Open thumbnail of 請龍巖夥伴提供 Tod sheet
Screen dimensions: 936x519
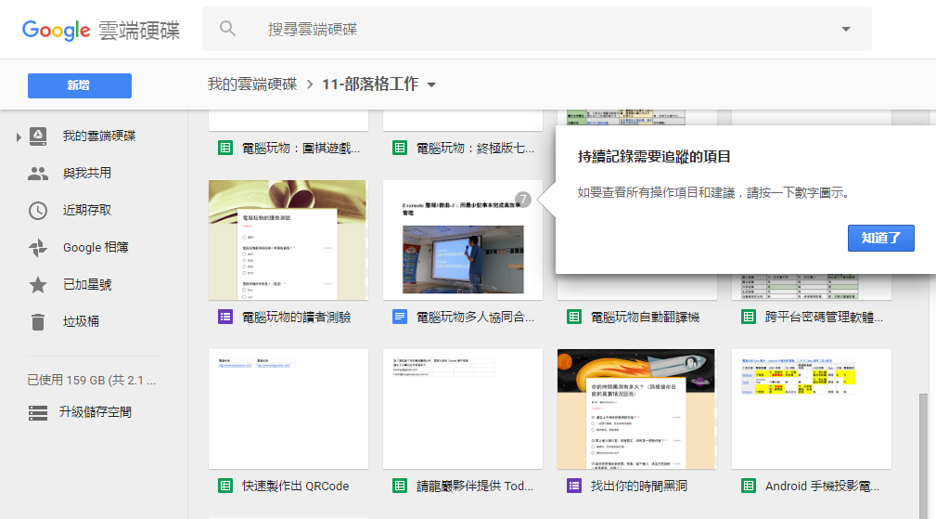pos(463,409)
